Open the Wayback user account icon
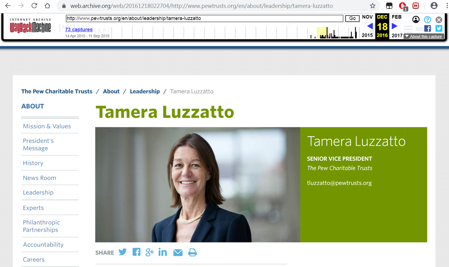Screen dimensions: 449x267 (x=416, y=20)
